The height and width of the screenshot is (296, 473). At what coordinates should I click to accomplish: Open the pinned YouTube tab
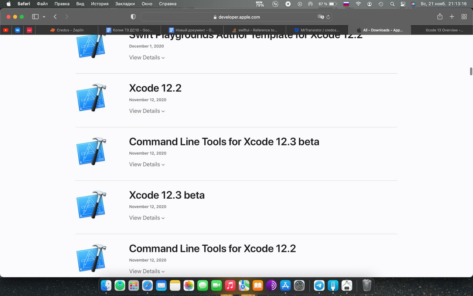click(x=6, y=30)
